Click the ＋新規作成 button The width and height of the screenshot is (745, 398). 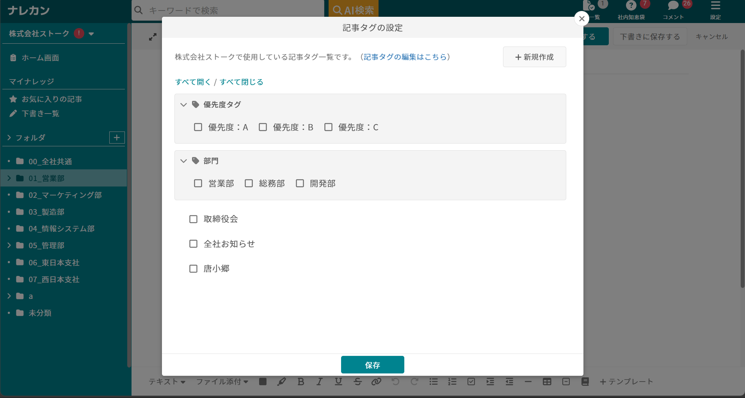coord(535,57)
